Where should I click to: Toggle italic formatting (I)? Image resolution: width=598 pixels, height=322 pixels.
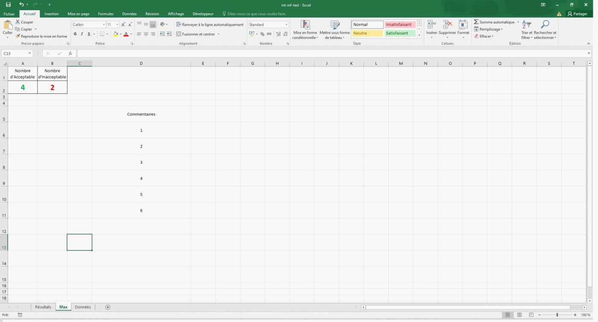click(82, 34)
